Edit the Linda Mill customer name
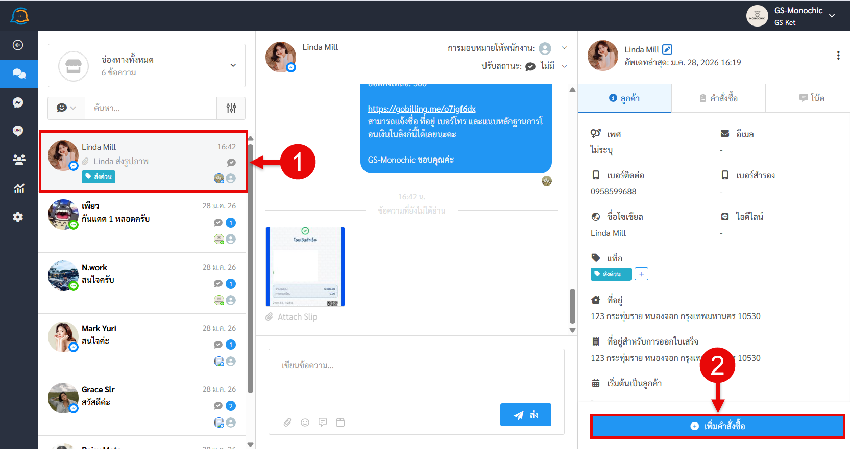The image size is (850, 449). (667, 49)
